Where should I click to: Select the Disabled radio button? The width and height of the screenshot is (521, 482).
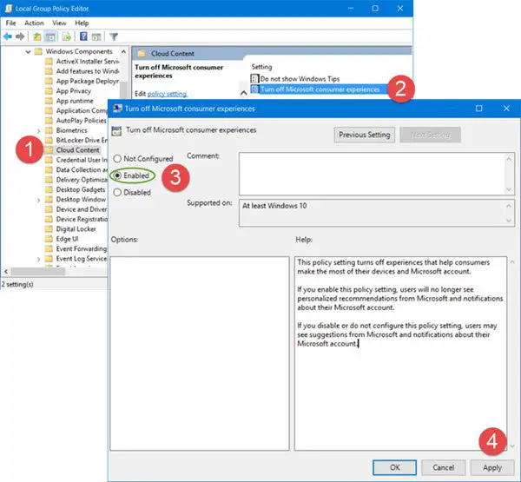click(117, 193)
